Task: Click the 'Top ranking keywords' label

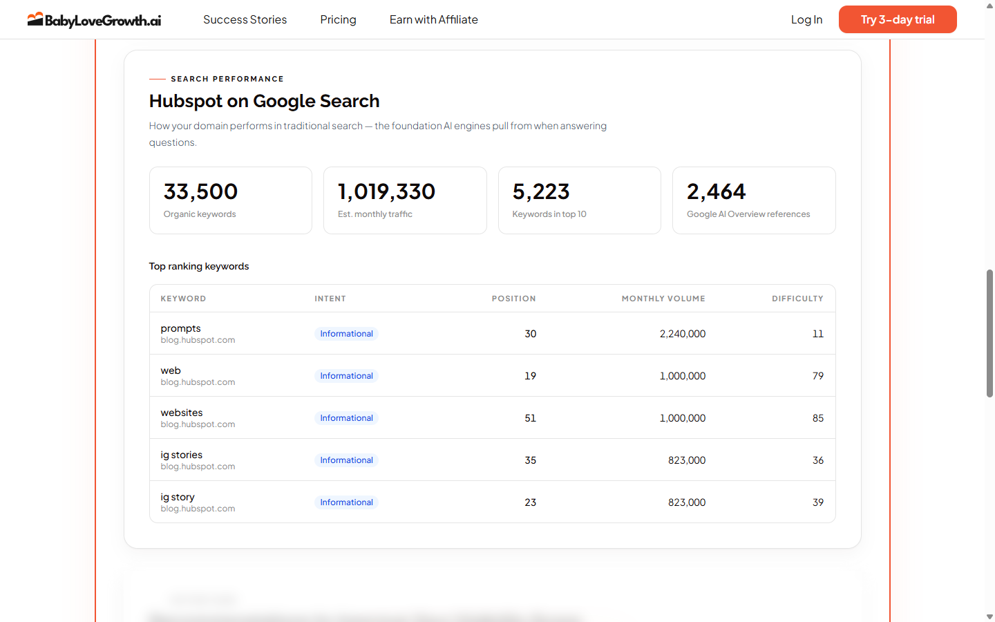Action: point(199,266)
